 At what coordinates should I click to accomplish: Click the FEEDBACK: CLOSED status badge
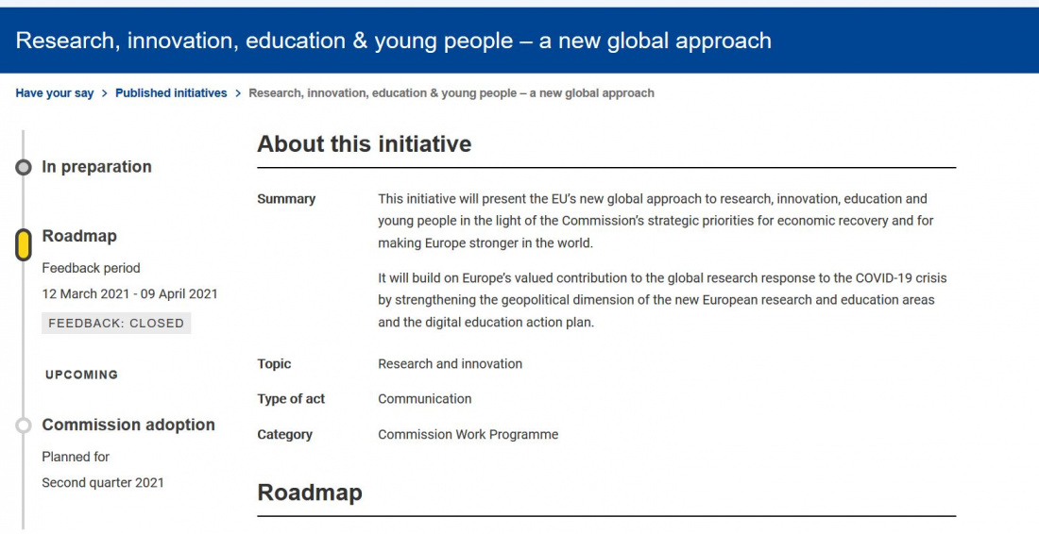pyautogui.click(x=116, y=323)
